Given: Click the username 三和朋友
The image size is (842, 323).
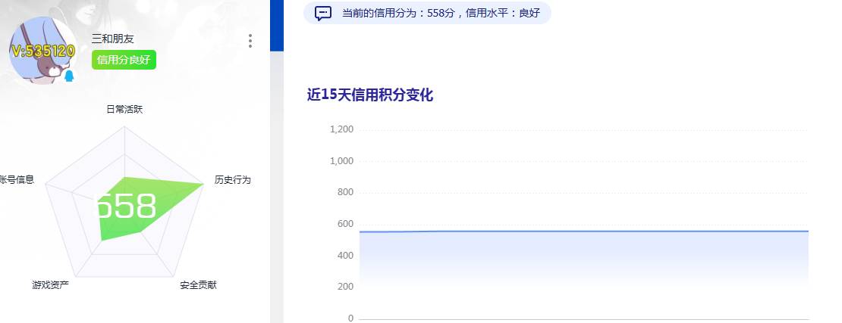Looking at the screenshot, I should [113, 39].
